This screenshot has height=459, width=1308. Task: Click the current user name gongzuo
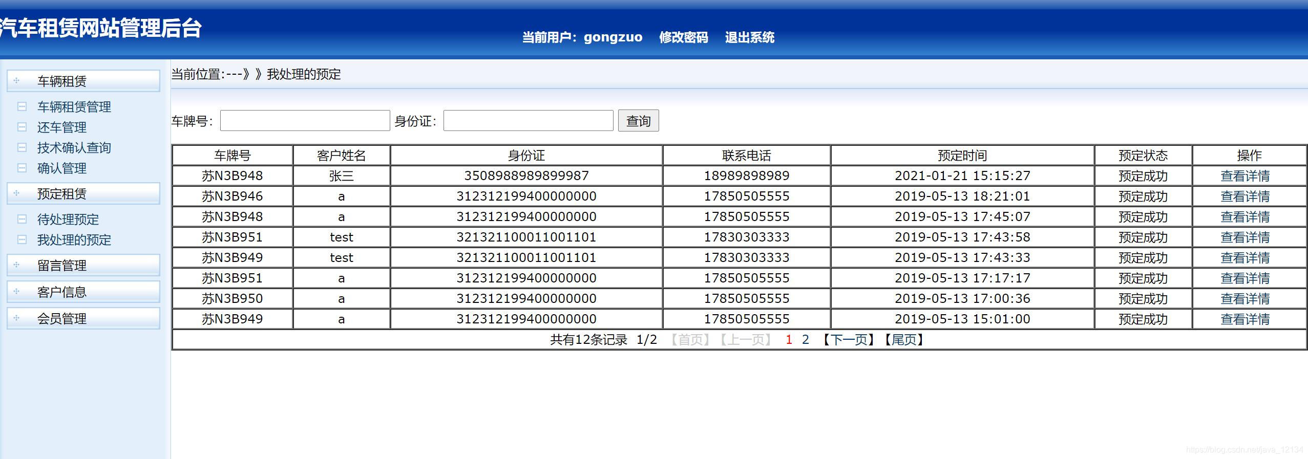(x=613, y=37)
